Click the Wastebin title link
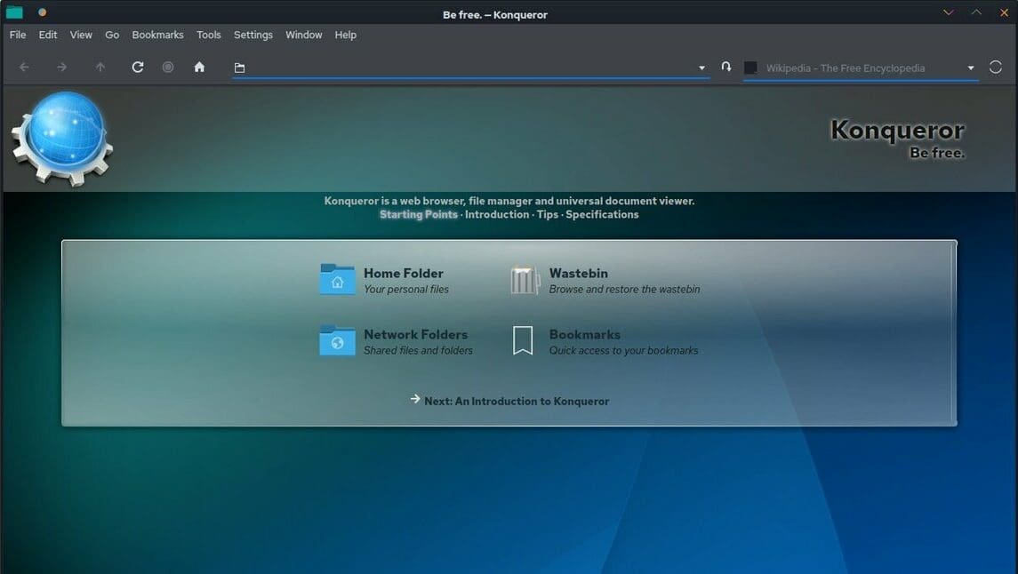Screen dimensions: 1018x574 coord(579,273)
